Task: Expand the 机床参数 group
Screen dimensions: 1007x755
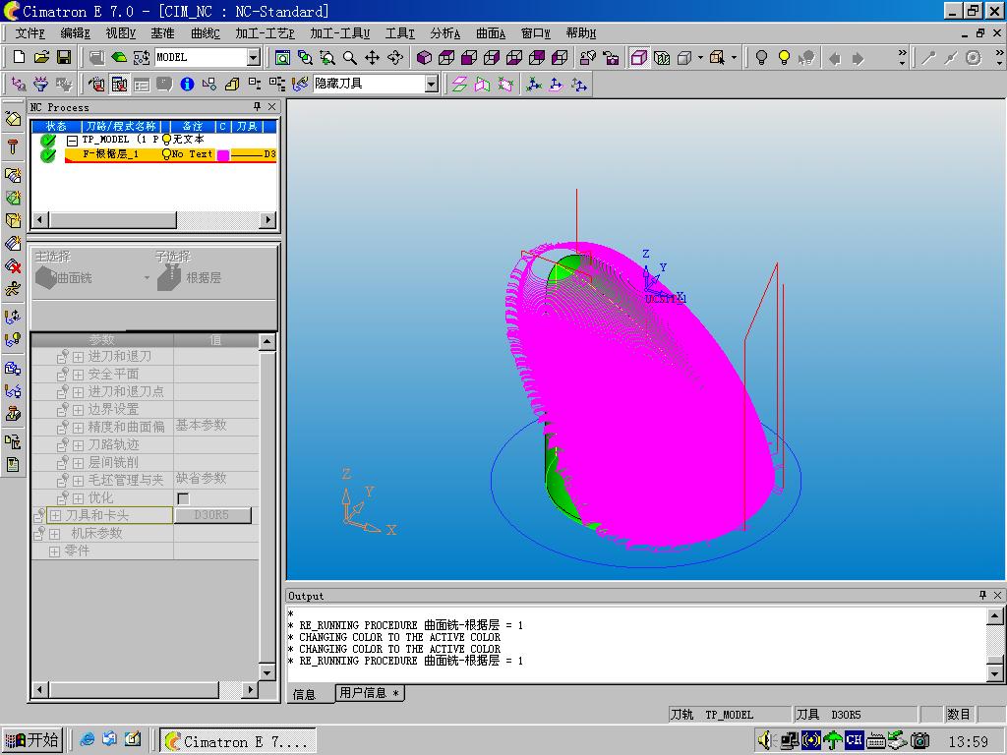Action: point(55,534)
